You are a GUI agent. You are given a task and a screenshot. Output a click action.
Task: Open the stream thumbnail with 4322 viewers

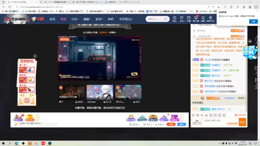click(128, 92)
